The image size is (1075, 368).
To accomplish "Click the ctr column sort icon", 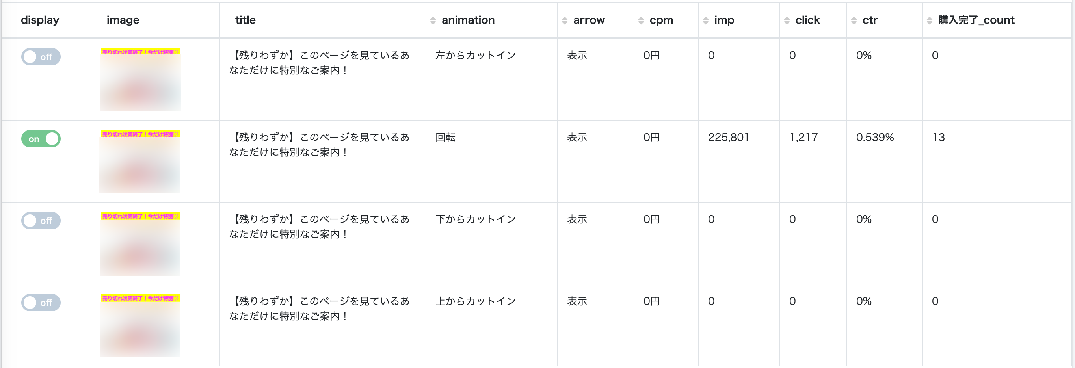I will 854,20.
